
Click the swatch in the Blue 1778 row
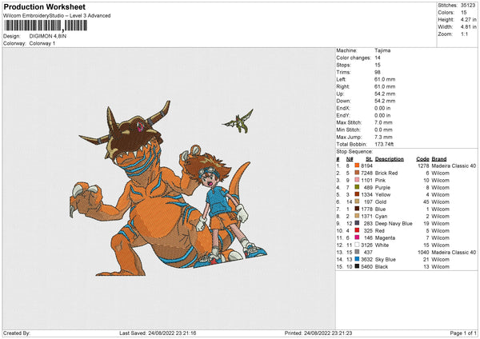coord(357,209)
